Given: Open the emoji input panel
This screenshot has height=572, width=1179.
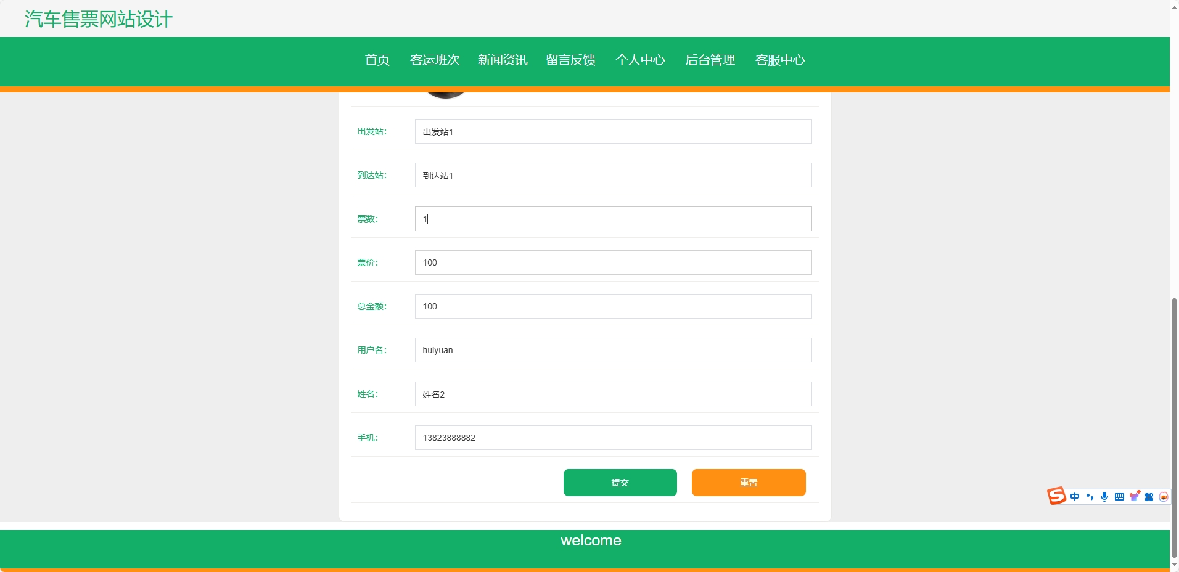Looking at the screenshot, I should click(1164, 497).
